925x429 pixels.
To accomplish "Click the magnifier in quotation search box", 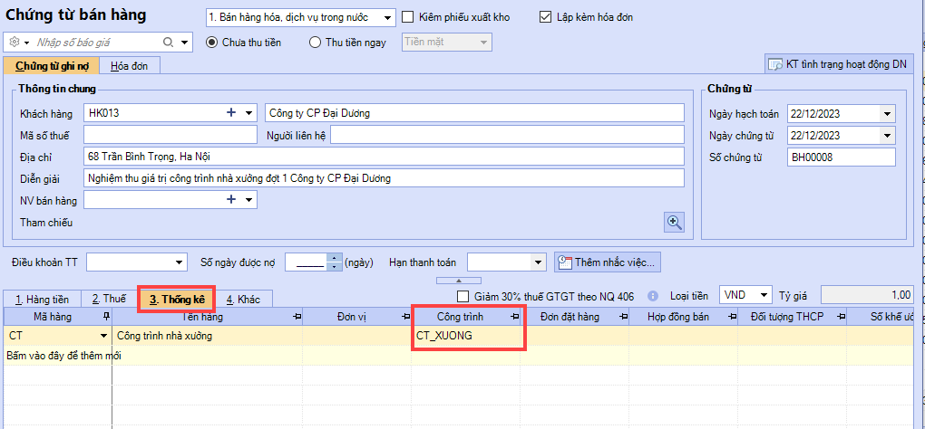I will pyautogui.click(x=168, y=43).
